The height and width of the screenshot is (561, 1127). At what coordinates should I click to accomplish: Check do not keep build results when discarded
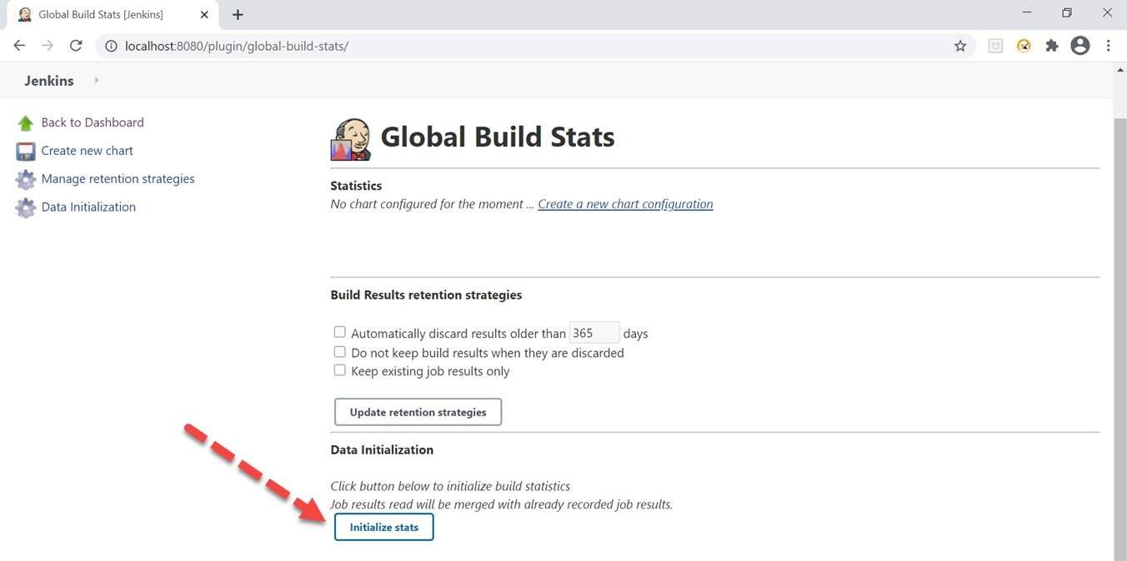tap(339, 351)
